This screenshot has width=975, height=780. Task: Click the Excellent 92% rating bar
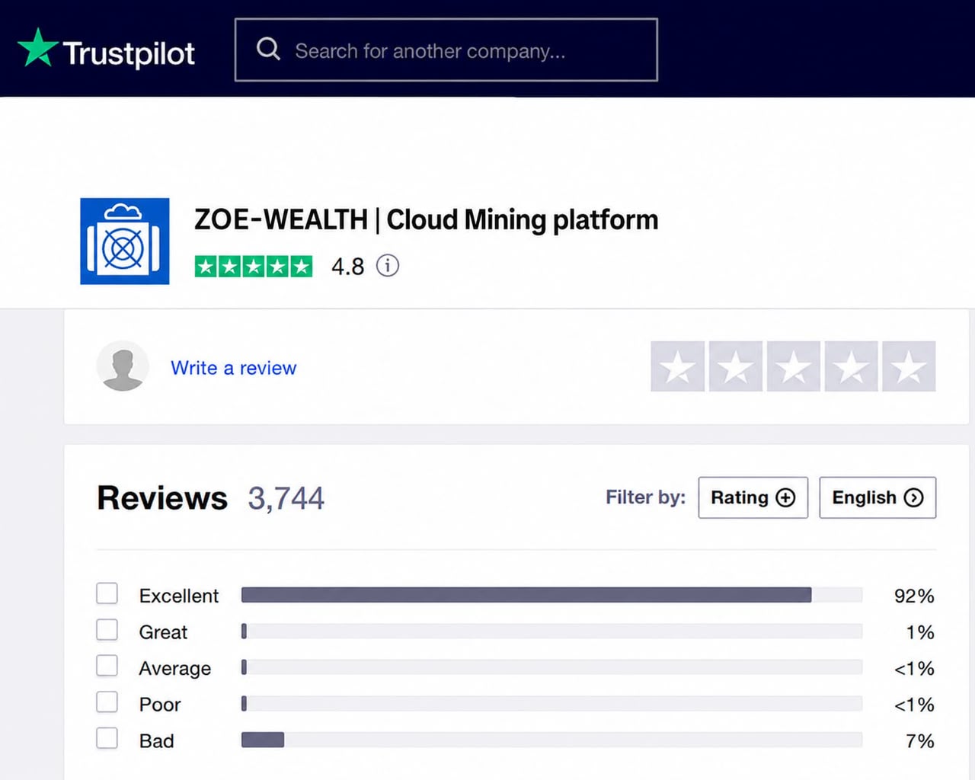click(552, 595)
